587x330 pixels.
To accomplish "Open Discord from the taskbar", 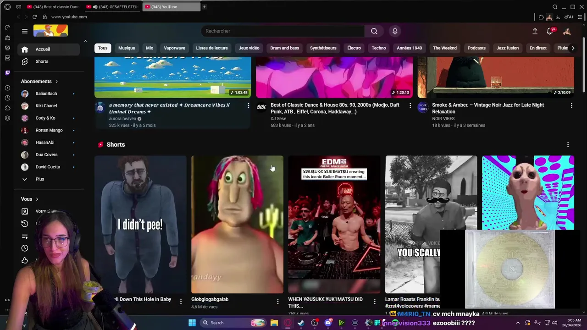I will tap(328, 323).
